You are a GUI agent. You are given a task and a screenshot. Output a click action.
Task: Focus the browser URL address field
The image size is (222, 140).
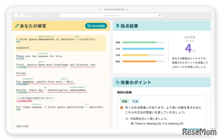(x=111, y=15)
